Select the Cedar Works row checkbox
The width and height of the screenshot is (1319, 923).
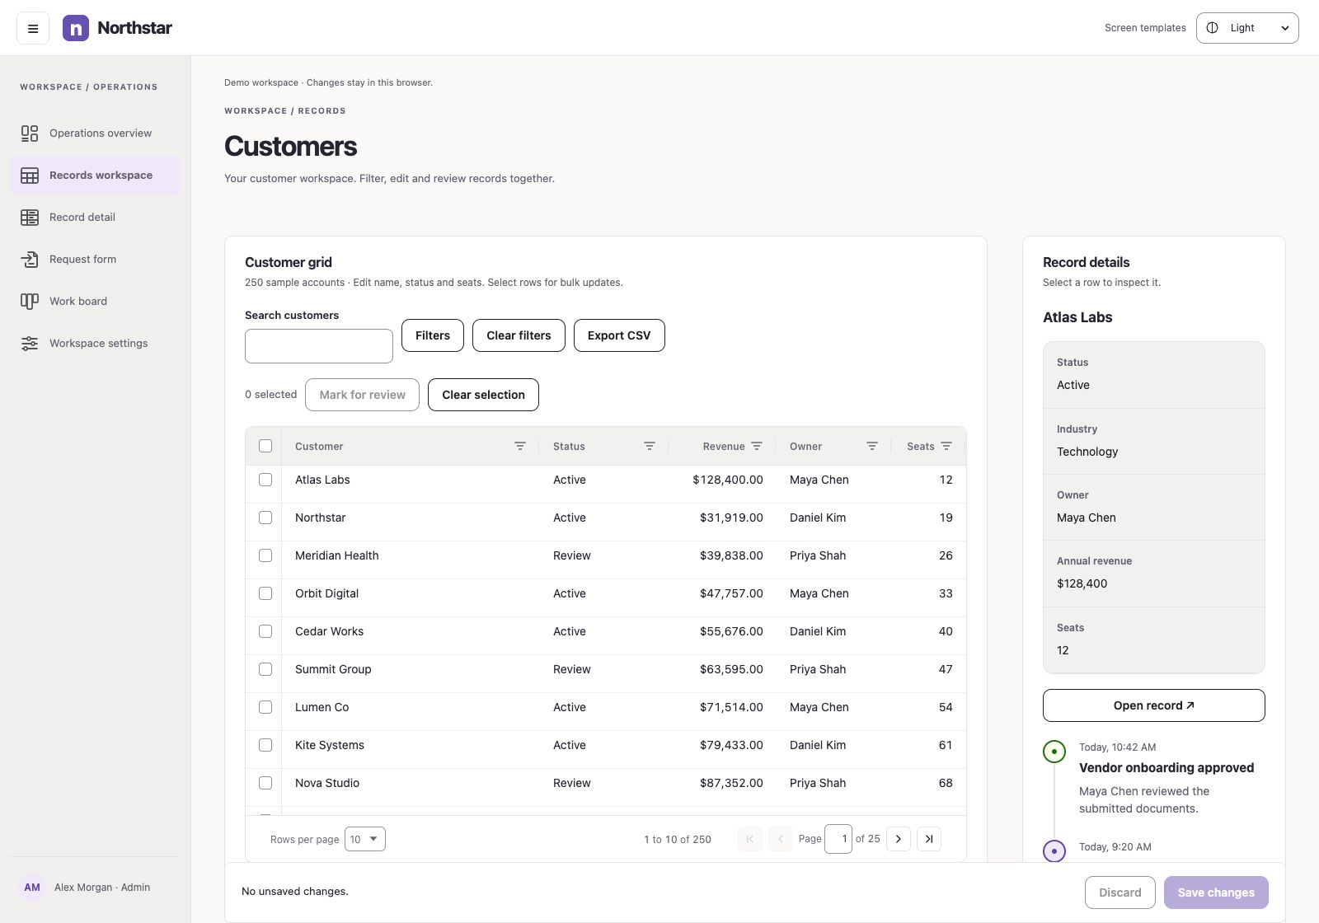click(x=265, y=631)
